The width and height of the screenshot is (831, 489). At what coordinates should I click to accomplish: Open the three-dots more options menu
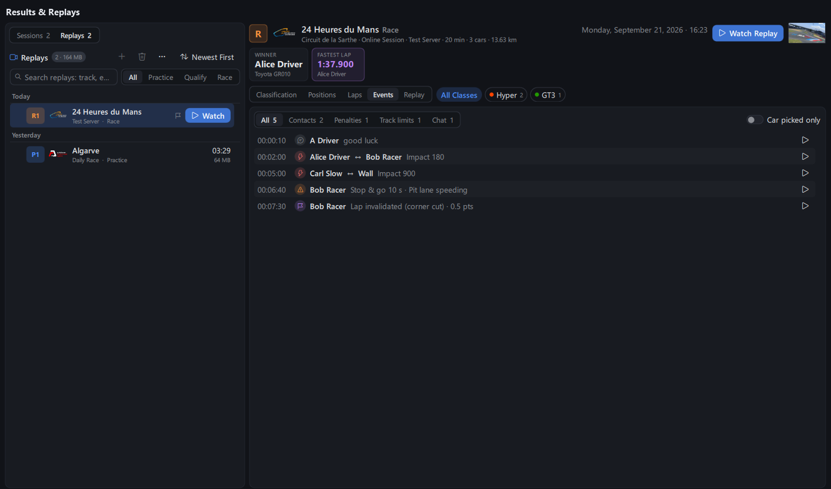click(x=162, y=57)
